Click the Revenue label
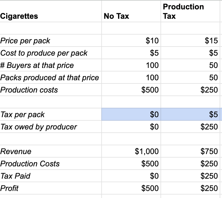The height and width of the screenshot is (198, 222). [16, 151]
